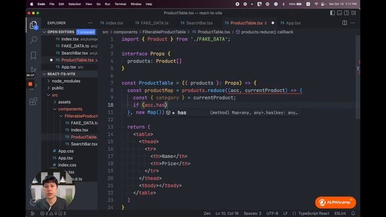Click unsaved dot on ProductTable.tsx tab
Screen dimensions: 386x217
tap(273, 23)
